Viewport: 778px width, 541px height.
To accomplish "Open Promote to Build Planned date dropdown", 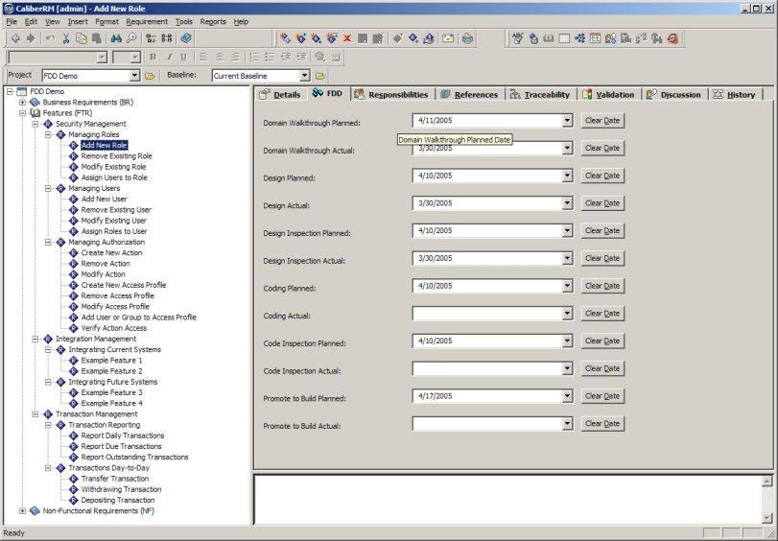I will (567, 396).
